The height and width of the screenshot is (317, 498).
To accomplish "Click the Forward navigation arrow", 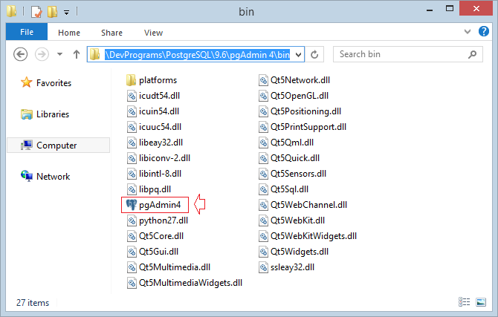I will click(42, 54).
